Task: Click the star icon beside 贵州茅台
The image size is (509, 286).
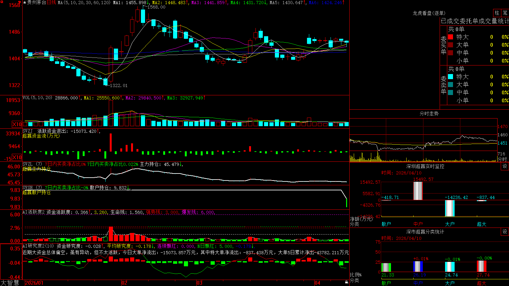Action: pyautogui.click(x=24, y=3)
